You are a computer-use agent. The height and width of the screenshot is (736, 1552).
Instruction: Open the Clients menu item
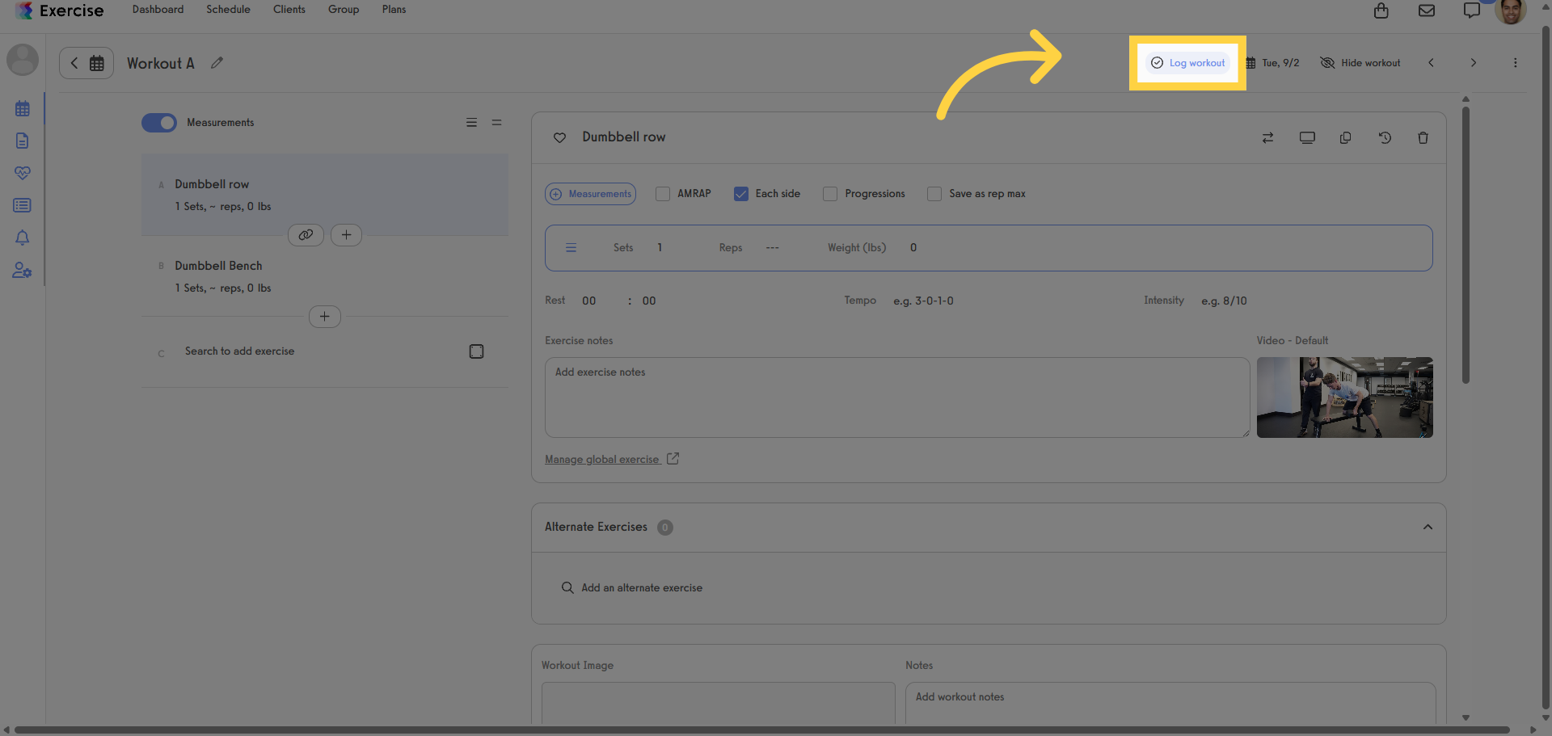click(x=289, y=10)
